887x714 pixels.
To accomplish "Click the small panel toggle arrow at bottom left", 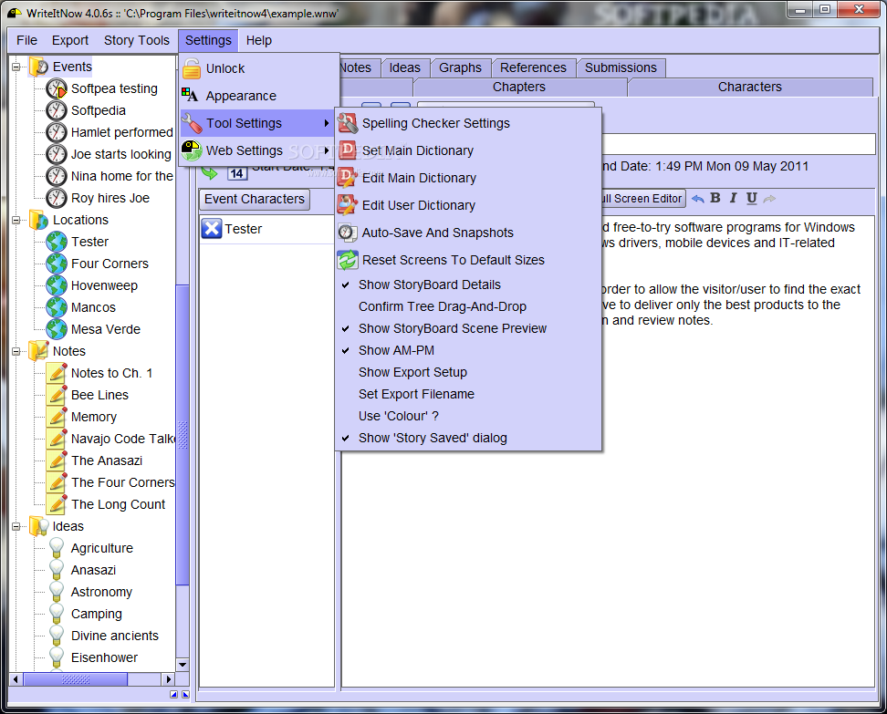I will pos(173,694).
